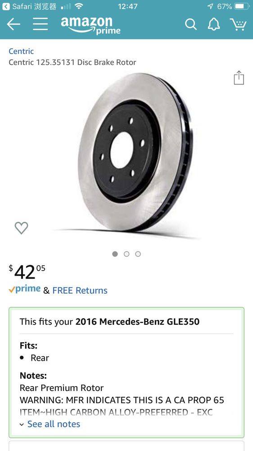Open search with magnifier icon
The height and width of the screenshot is (451, 253).
tap(191, 24)
